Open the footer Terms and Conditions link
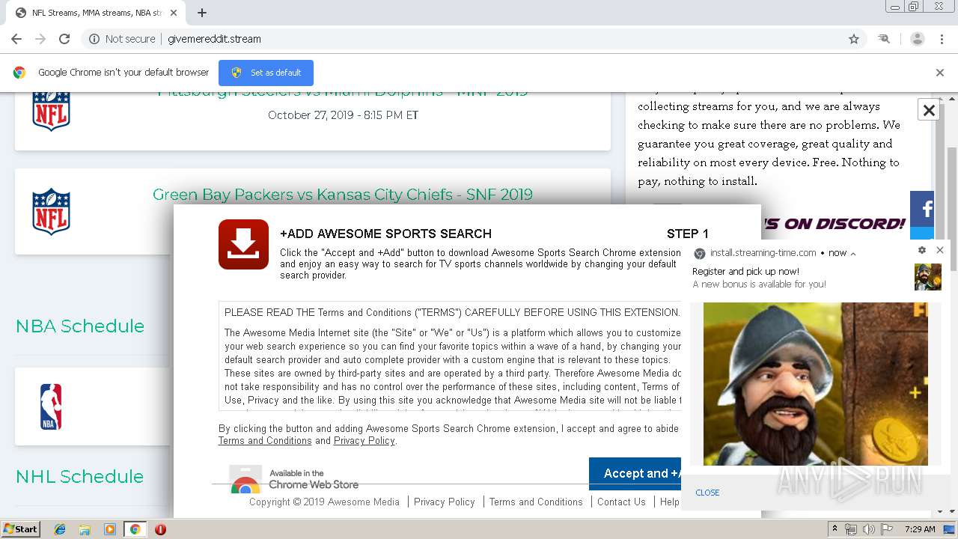This screenshot has width=958, height=539. tap(536, 502)
